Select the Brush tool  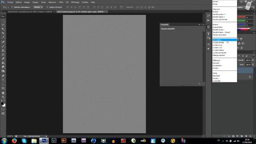tap(3, 46)
